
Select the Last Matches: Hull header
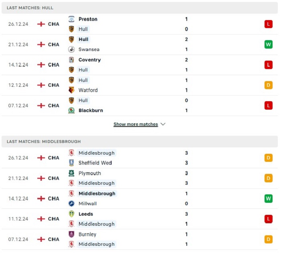[140, 8]
